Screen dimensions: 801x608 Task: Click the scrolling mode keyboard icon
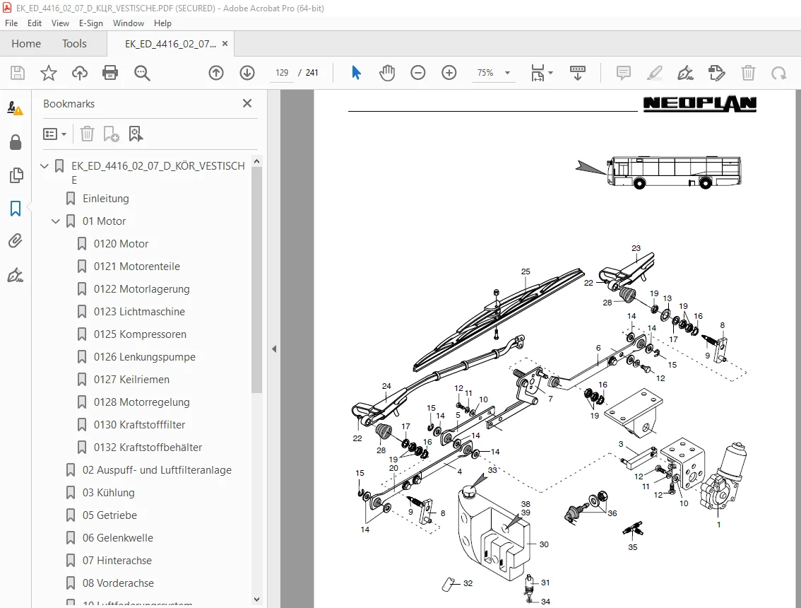[578, 73]
